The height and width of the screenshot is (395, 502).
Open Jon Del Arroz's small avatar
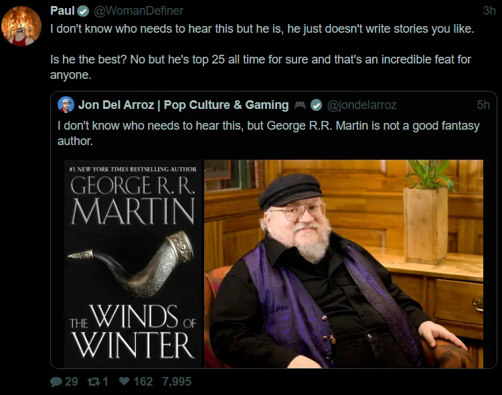click(x=66, y=104)
